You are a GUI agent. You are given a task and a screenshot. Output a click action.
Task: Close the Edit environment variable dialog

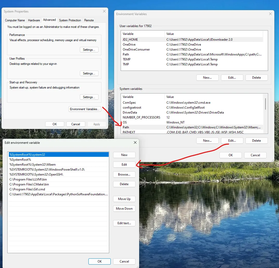tap(135, 142)
